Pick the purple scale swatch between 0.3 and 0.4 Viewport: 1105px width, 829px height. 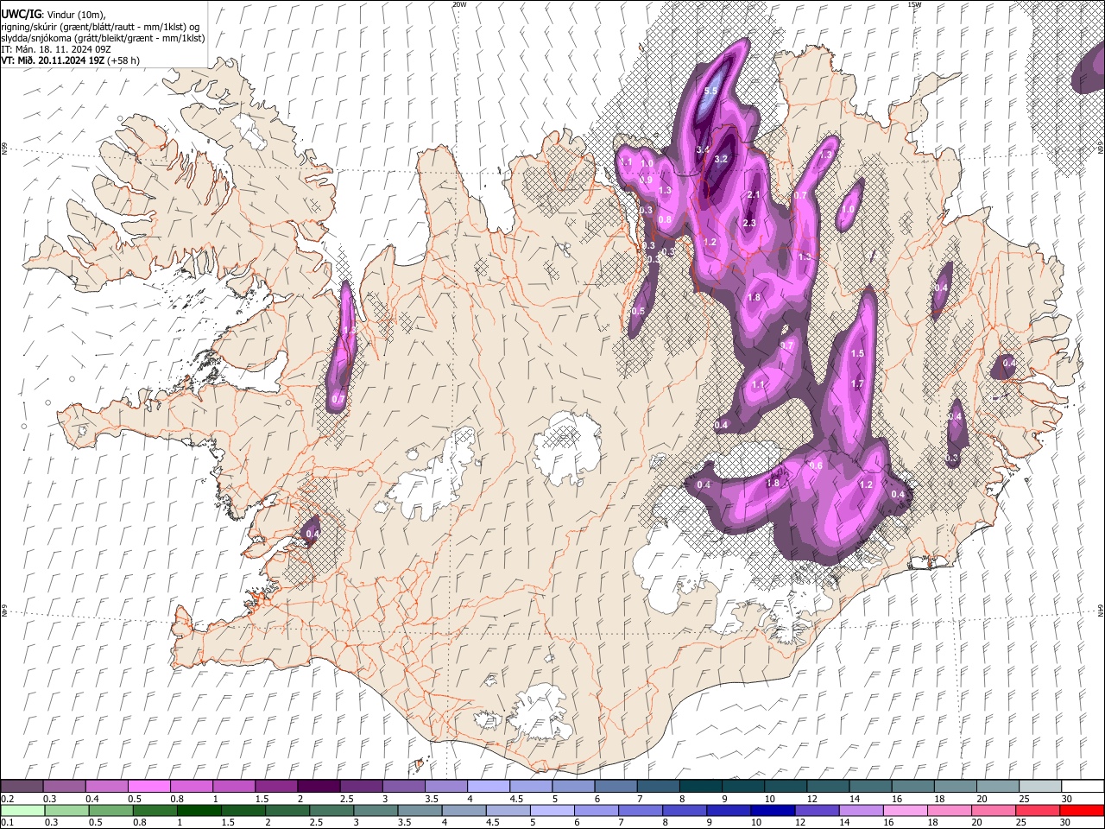[x=64, y=787]
